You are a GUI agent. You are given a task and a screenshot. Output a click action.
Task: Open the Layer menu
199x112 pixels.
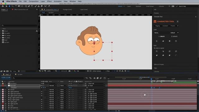click(43, 1)
